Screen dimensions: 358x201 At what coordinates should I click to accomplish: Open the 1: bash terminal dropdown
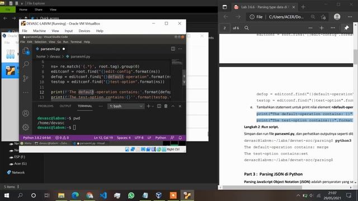126,106
